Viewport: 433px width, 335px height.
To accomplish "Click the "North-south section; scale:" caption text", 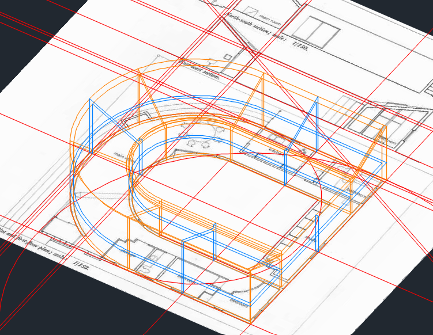I will coord(256,28).
